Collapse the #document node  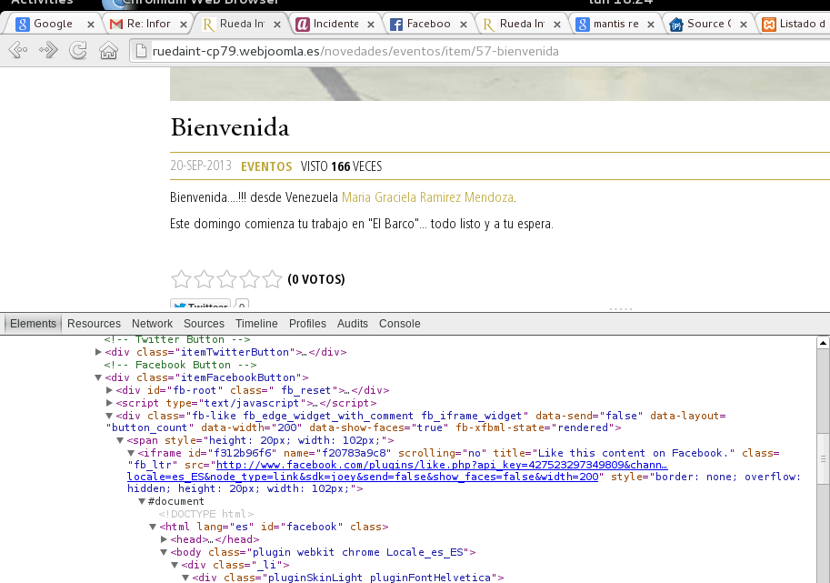(x=142, y=501)
